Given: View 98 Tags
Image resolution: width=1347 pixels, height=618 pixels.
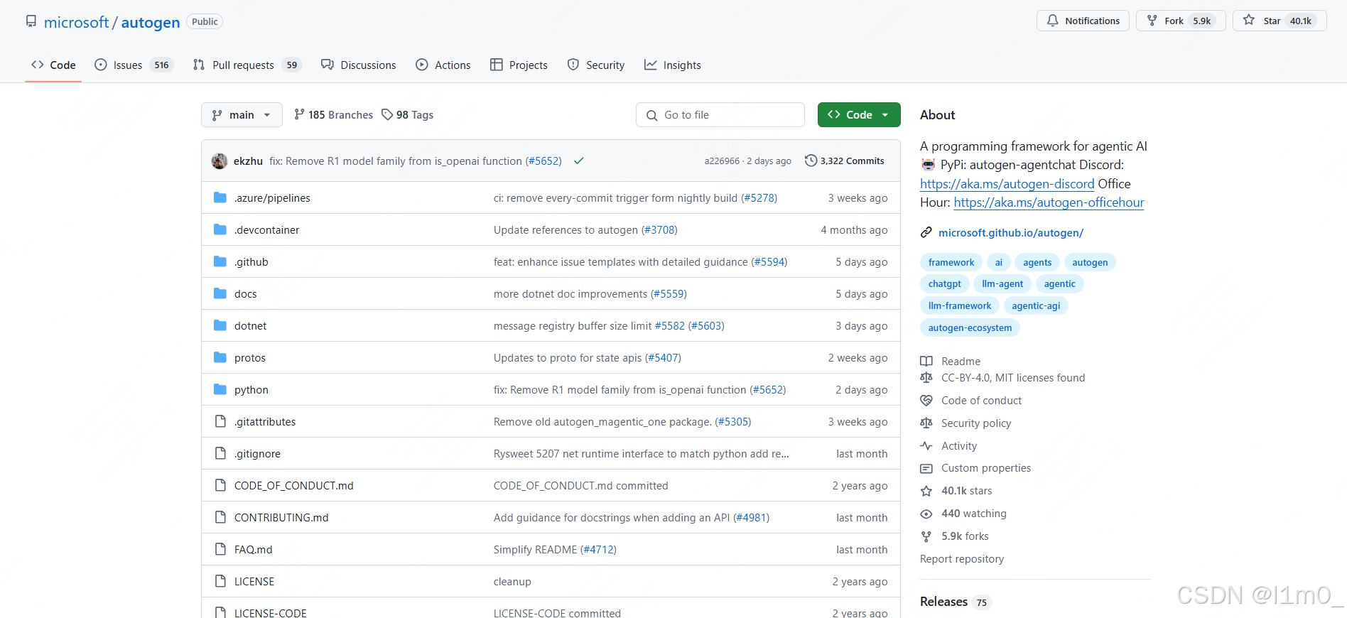Looking at the screenshot, I should click(x=408, y=115).
